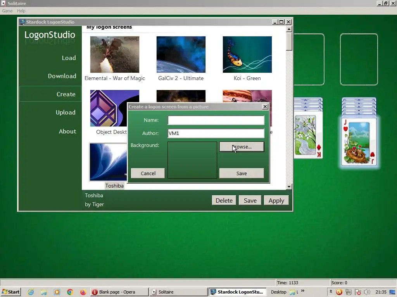Viewport: 397px width, 297px height.
Task: Click the Solitaire Time: 1133 status text
Action: point(287,283)
